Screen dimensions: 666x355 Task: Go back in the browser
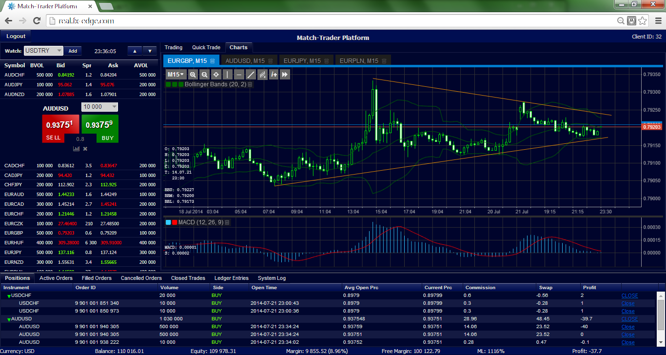tap(8, 20)
